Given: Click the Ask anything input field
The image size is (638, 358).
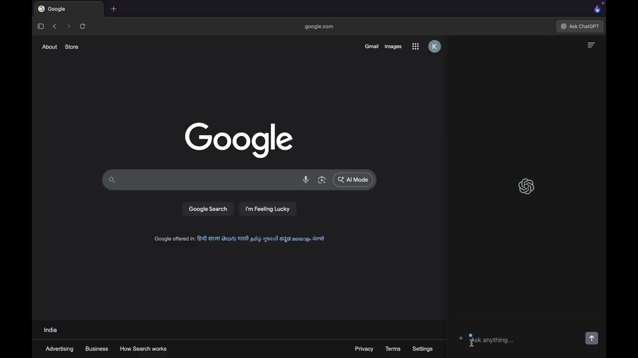Looking at the screenshot, I should tap(526, 340).
